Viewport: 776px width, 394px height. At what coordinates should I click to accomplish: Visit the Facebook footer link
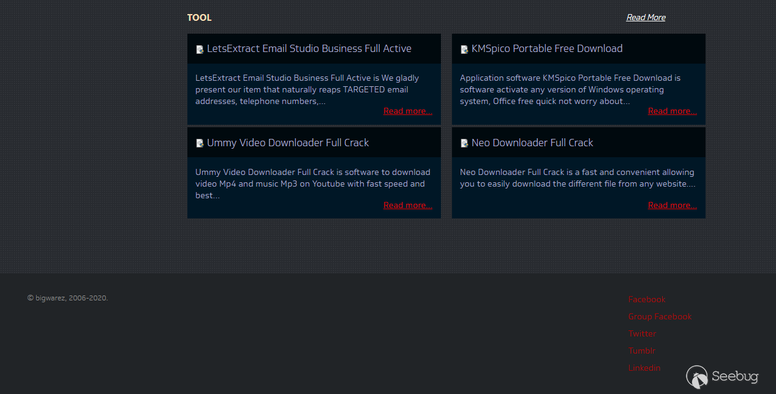pyautogui.click(x=647, y=300)
